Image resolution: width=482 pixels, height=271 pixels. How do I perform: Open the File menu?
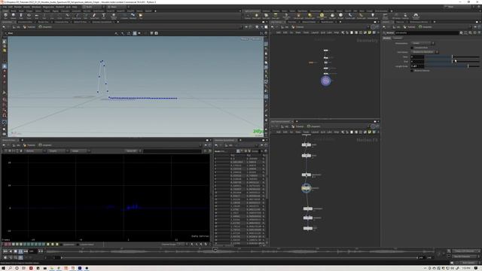tap(5, 7)
